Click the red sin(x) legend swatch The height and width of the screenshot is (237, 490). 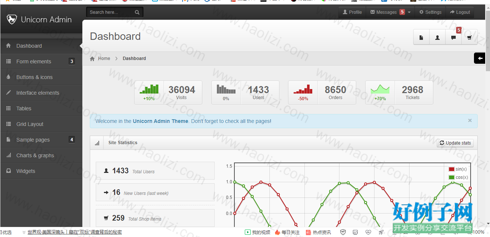(452, 169)
